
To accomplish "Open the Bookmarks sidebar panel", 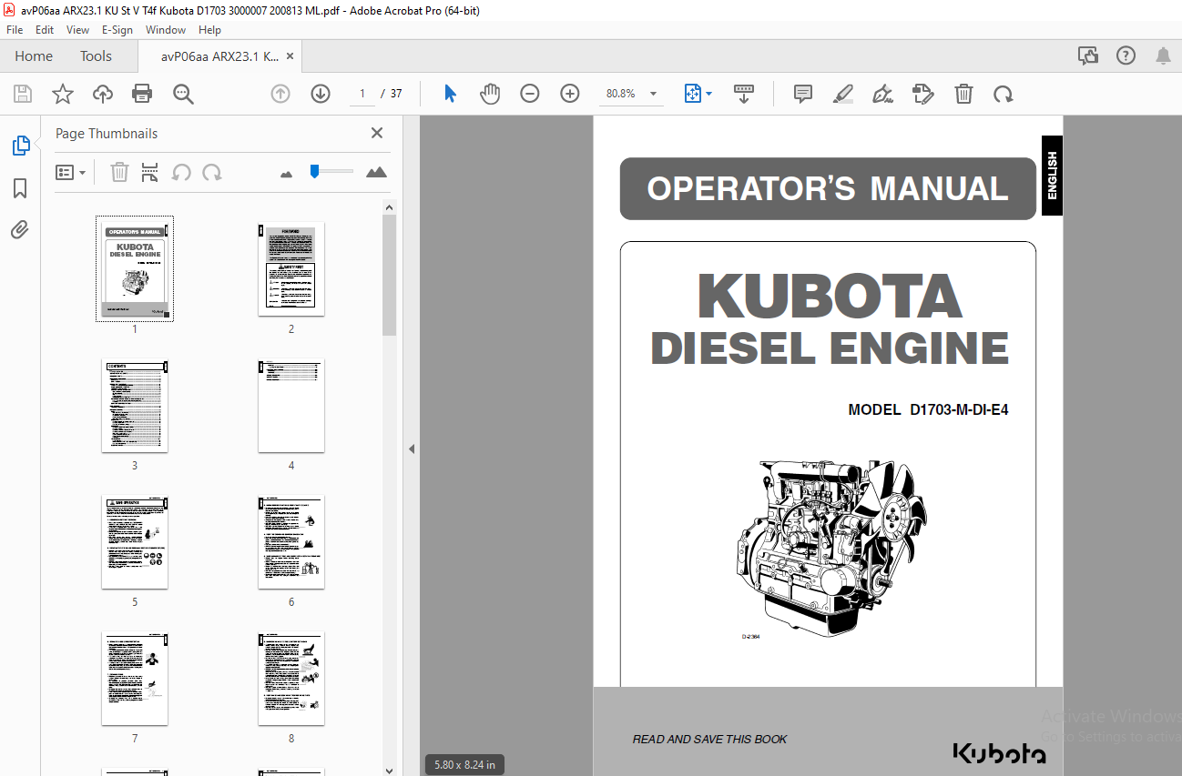I will pyautogui.click(x=20, y=188).
